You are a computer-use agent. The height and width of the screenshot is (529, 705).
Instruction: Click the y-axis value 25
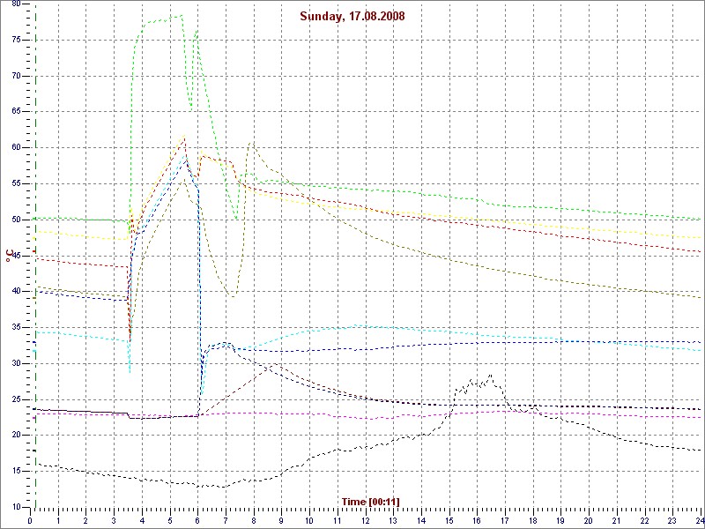tap(16, 399)
